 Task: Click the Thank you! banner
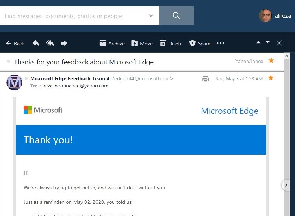point(141,140)
